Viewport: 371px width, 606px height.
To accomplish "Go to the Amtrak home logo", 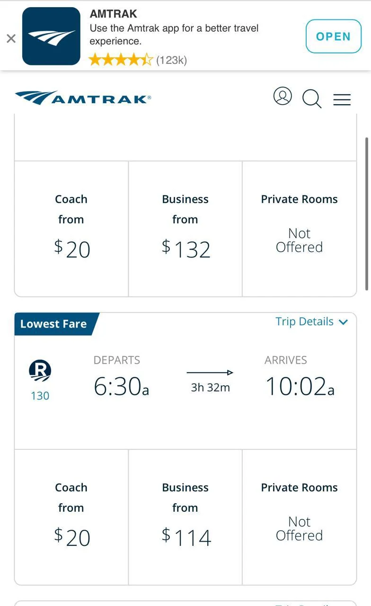I will click(x=83, y=98).
